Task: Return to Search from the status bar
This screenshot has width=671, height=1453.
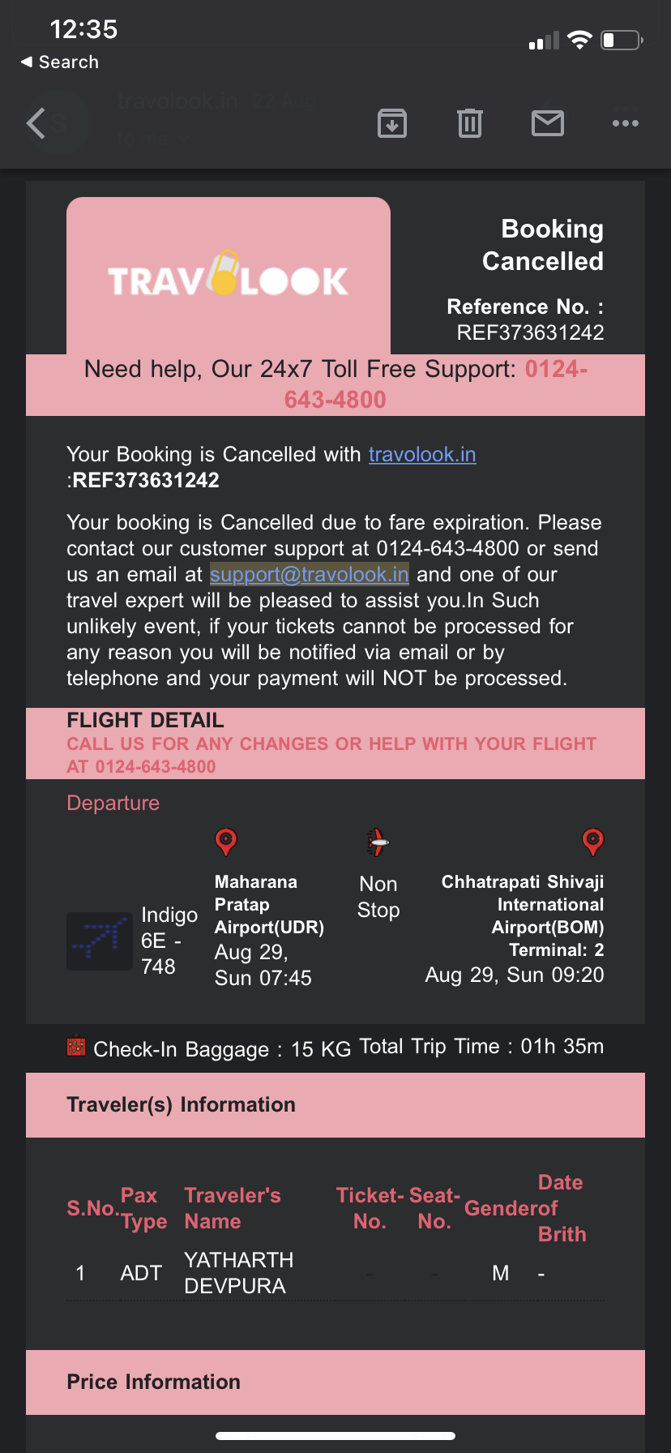Action: (60, 62)
